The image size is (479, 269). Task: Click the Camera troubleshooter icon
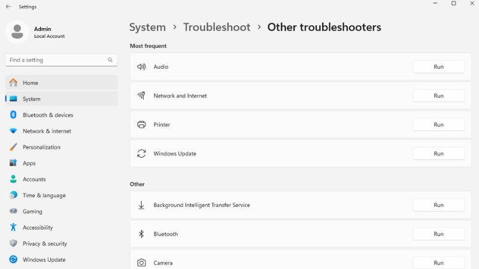(x=141, y=262)
